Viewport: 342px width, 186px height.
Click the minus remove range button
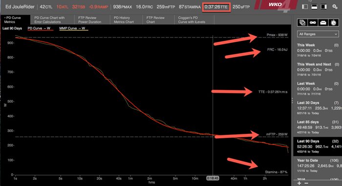pos(306,183)
